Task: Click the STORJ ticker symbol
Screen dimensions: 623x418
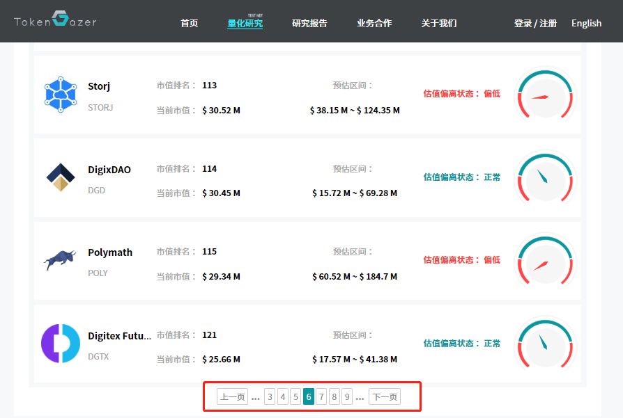Action: [100, 108]
